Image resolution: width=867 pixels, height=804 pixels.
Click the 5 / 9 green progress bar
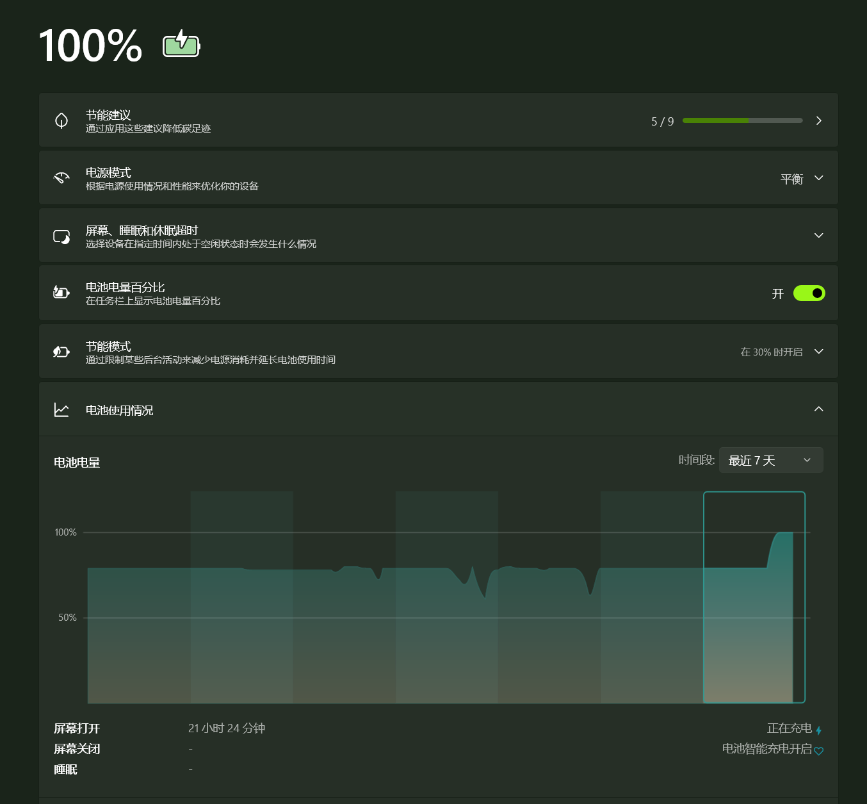(x=742, y=120)
